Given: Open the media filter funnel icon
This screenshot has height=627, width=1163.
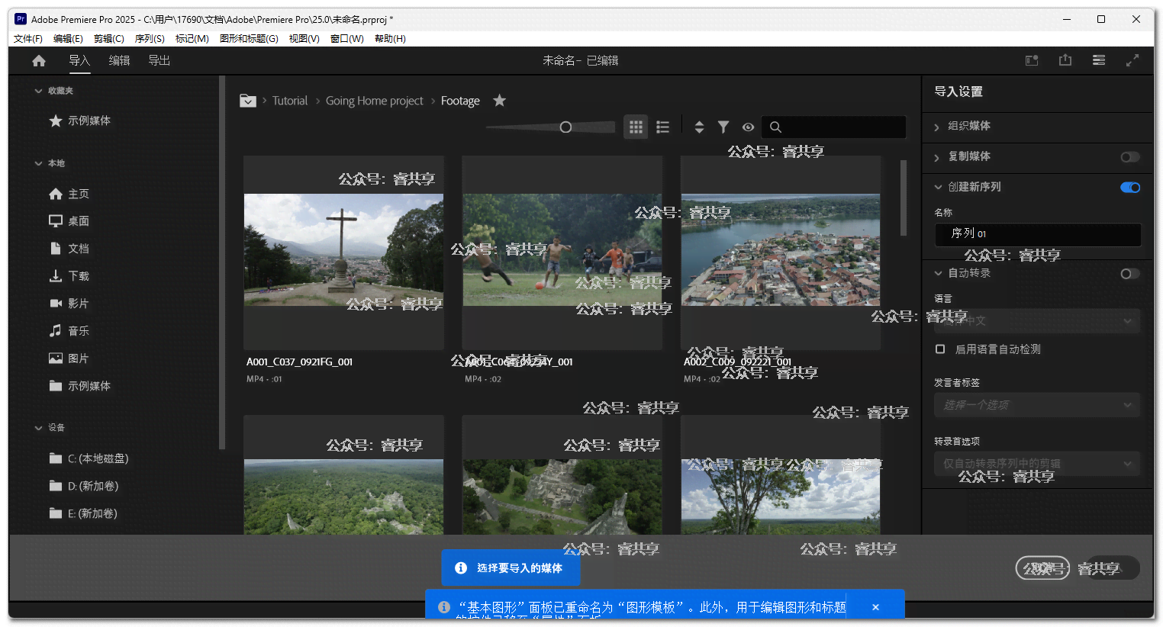Looking at the screenshot, I should click(x=723, y=127).
